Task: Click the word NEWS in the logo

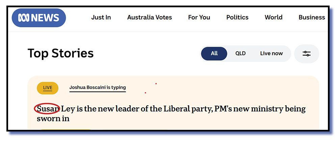Action: 45,17
